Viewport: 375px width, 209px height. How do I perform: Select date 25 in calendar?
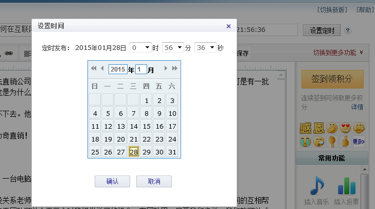click(95, 152)
